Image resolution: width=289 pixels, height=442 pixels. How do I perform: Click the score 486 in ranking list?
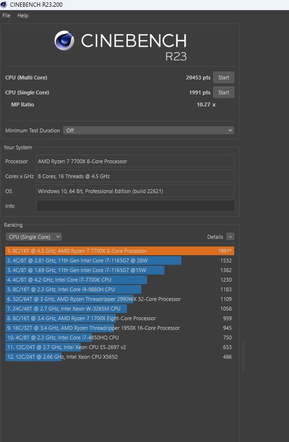(x=227, y=357)
